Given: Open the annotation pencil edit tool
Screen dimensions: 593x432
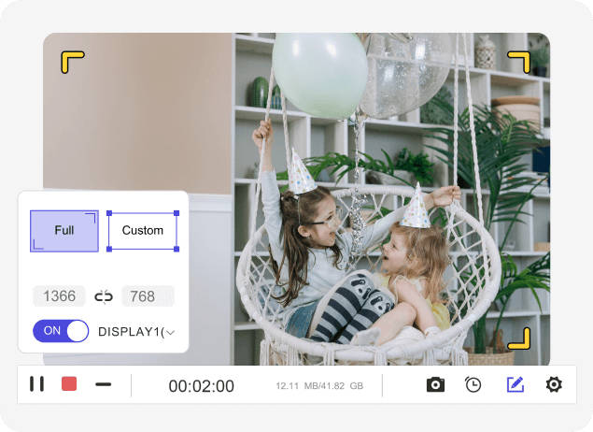Looking at the screenshot, I should (x=515, y=384).
